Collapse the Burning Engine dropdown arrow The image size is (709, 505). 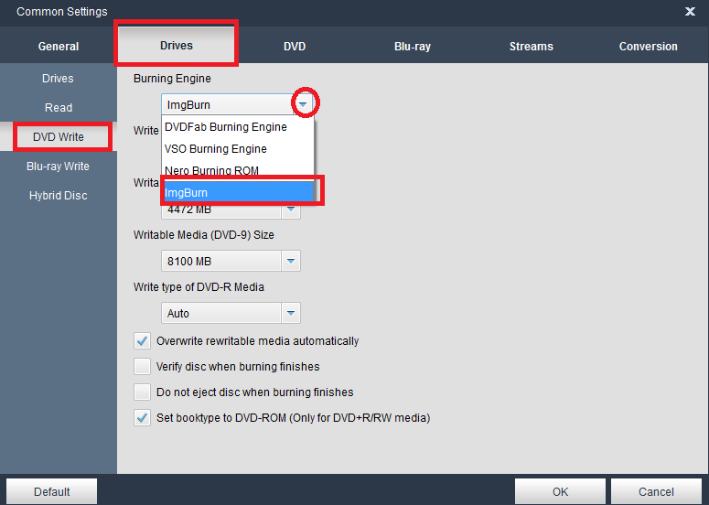(304, 104)
